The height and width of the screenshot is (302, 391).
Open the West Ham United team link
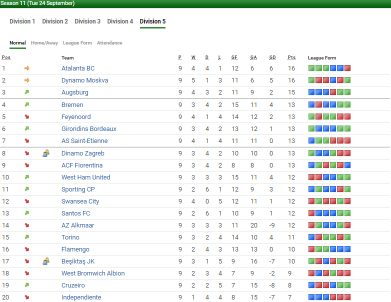point(85,177)
